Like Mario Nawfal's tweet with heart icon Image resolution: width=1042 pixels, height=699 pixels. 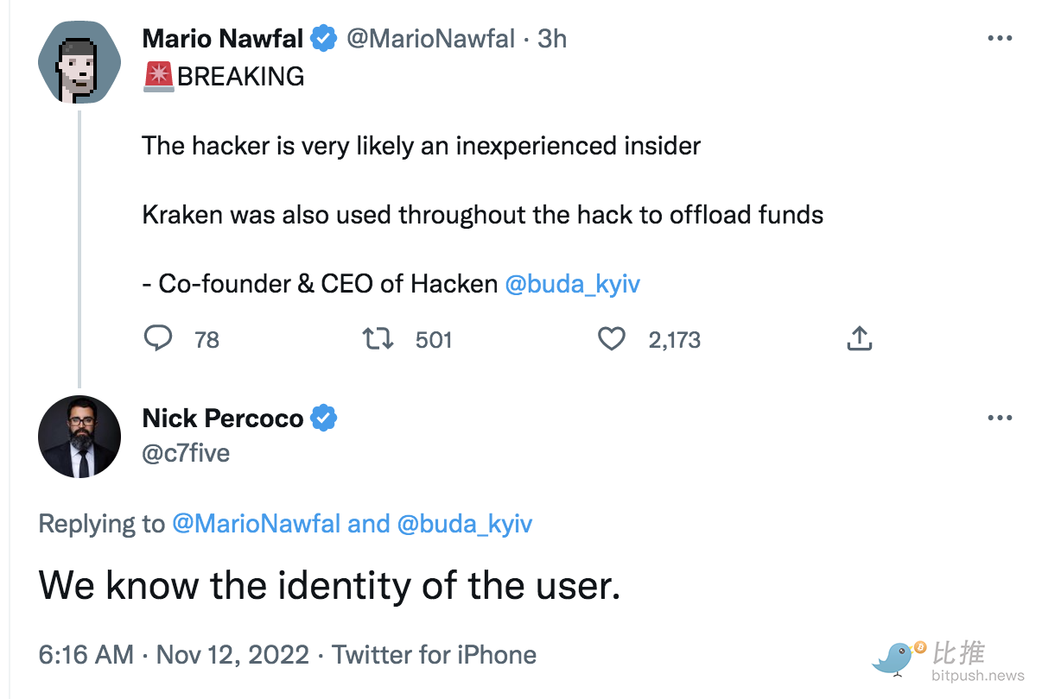click(x=612, y=339)
